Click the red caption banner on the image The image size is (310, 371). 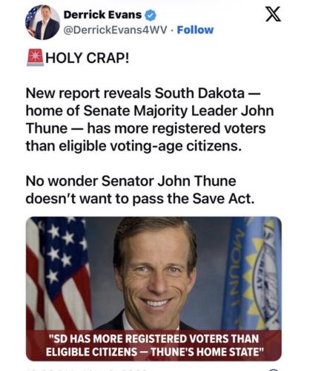pos(154,345)
